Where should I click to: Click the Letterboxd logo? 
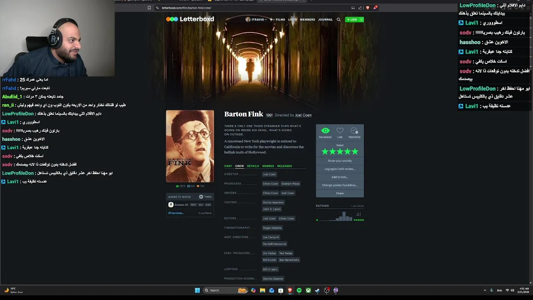[190, 19]
